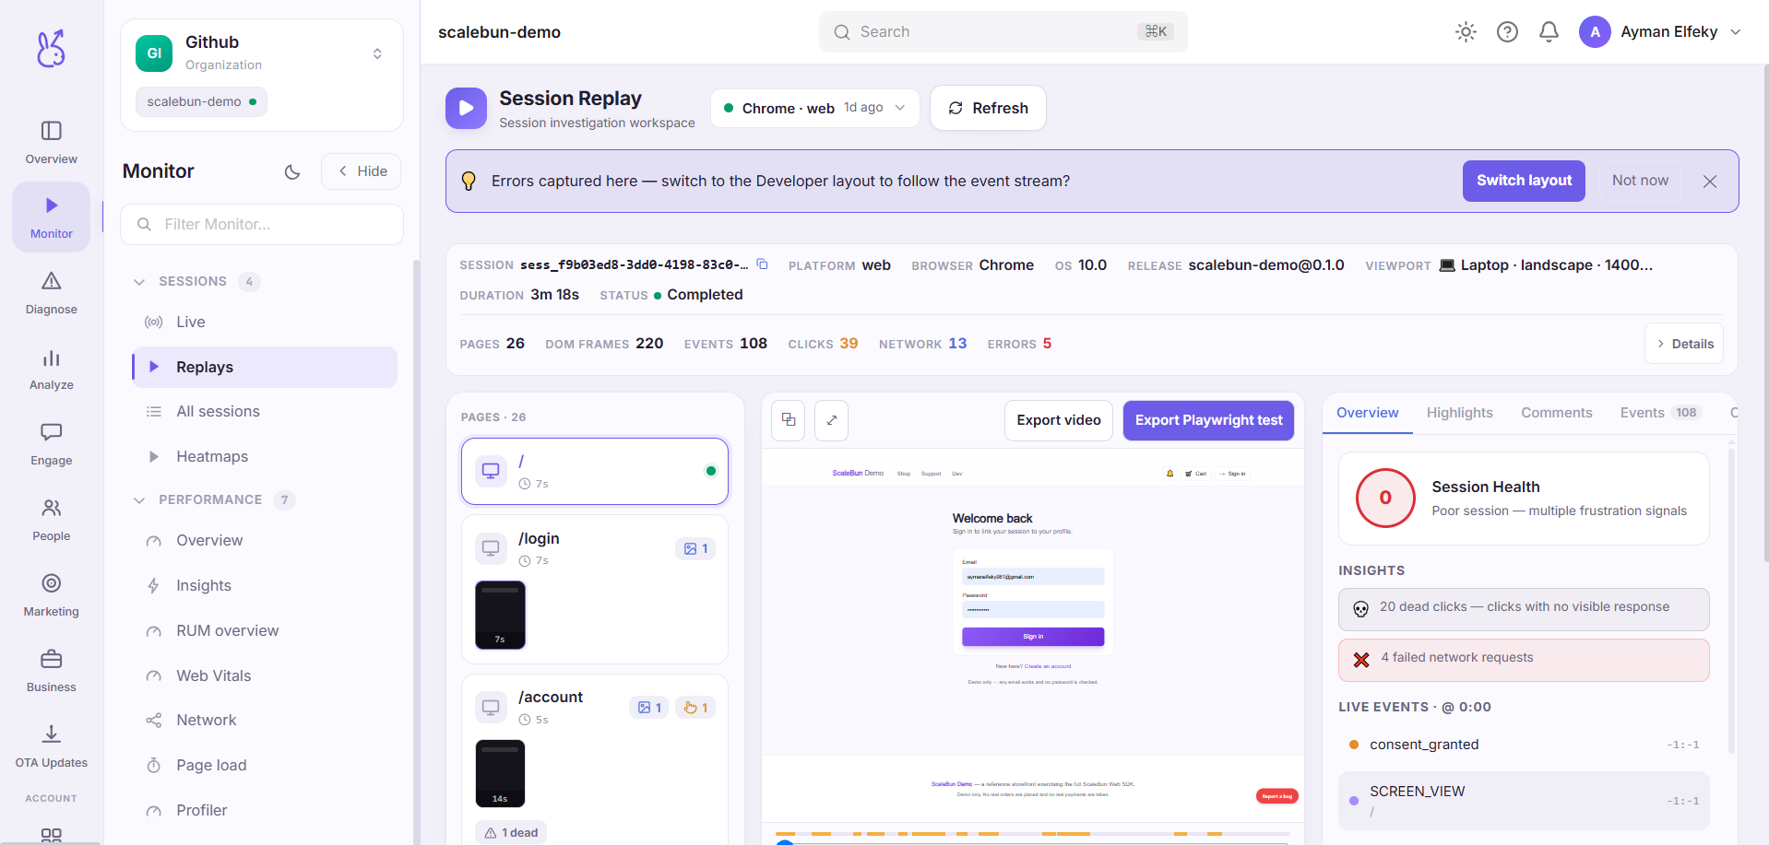Open the Analyze section icon
This screenshot has width=1769, height=845.
52,358
